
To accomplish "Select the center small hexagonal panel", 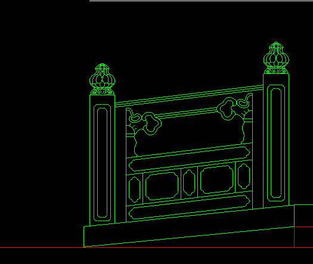I will coord(189,182).
